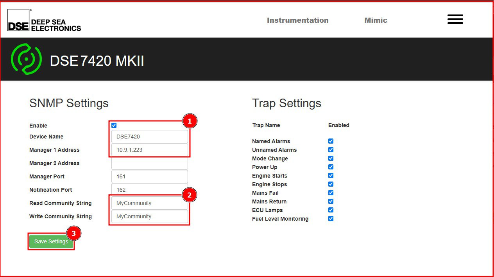This screenshot has width=494, height=277.
Task: Select the empty Manager 2 Address field
Action: point(150,163)
